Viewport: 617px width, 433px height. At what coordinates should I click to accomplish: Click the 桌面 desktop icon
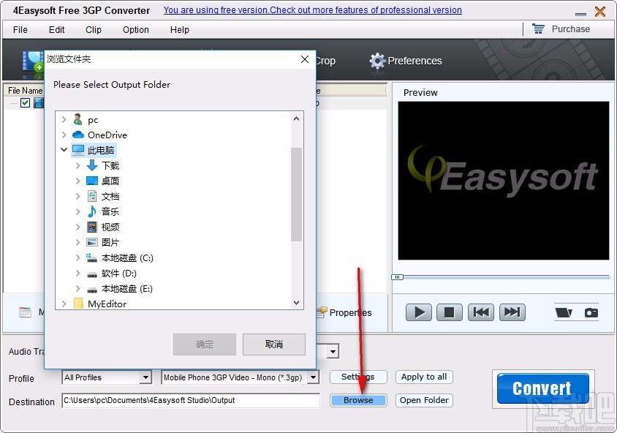(92, 181)
